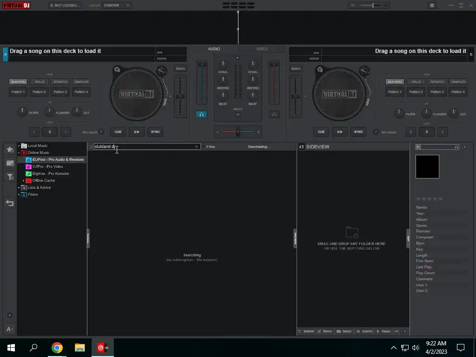Click deck A pitch slider
This screenshot has width=476, height=357.
click(x=180, y=97)
